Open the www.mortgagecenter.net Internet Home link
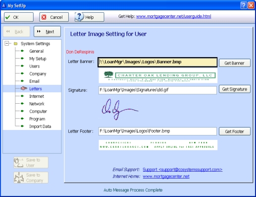Image resolution: width=256 pixels, height=197 pixels. (x=166, y=177)
